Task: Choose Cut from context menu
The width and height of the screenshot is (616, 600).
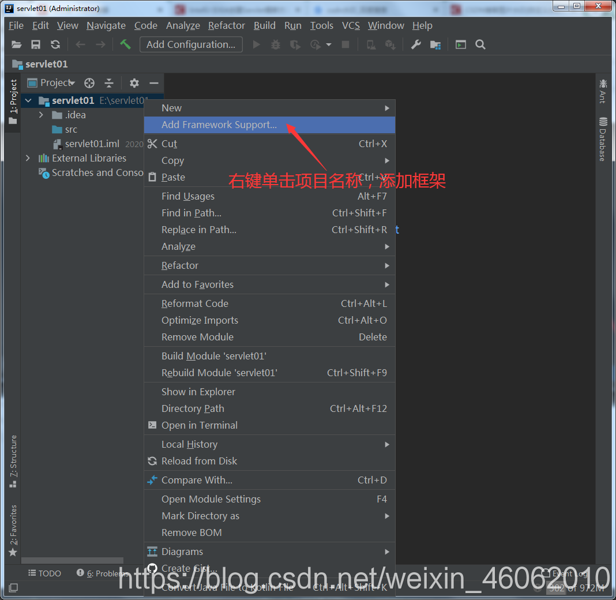Action: [x=269, y=144]
